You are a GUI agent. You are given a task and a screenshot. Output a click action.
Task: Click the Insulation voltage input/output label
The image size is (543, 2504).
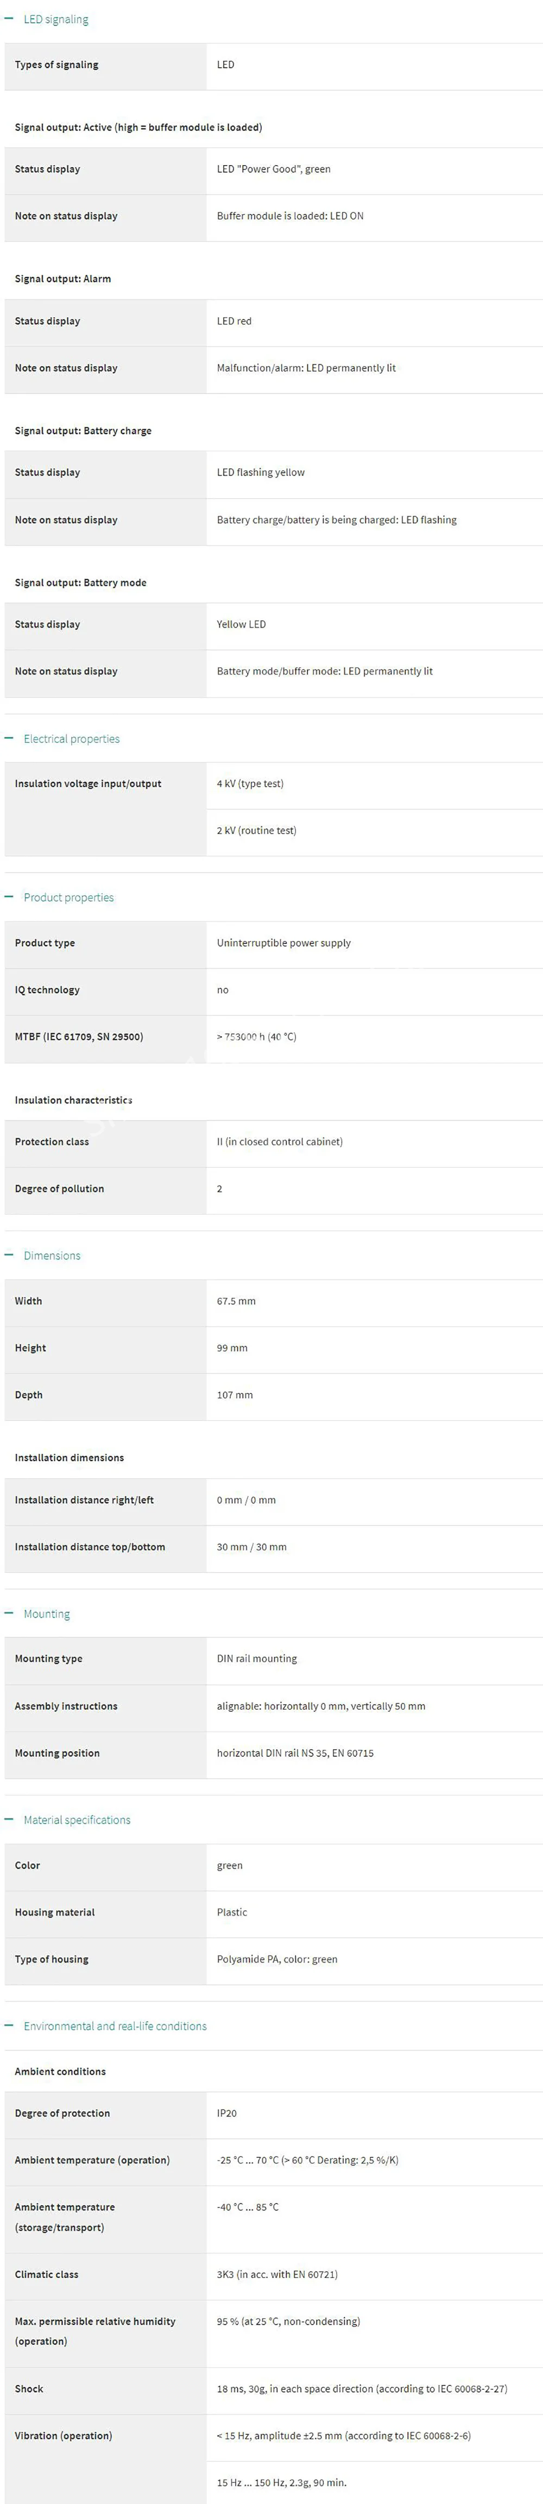pos(87,783)
